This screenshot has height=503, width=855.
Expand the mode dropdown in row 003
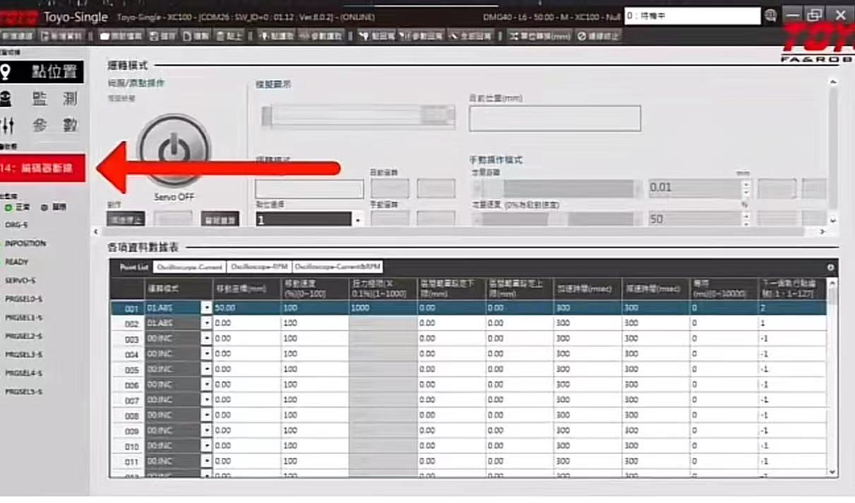click(207, 338)
